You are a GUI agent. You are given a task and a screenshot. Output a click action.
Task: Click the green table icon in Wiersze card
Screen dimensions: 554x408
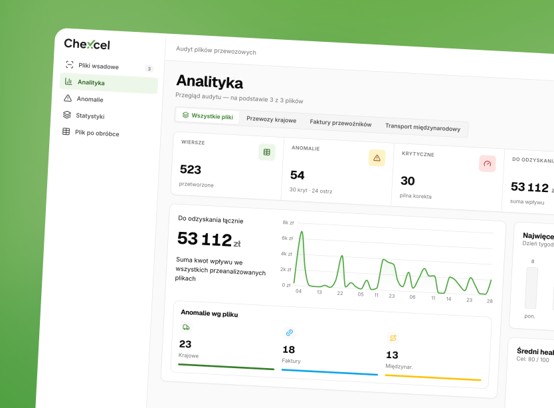coord(267,152)
